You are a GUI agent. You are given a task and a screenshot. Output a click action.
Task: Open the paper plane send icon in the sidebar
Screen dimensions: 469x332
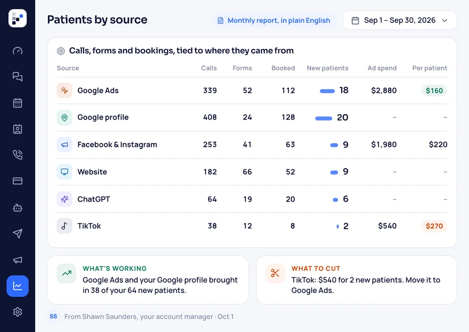18,233
